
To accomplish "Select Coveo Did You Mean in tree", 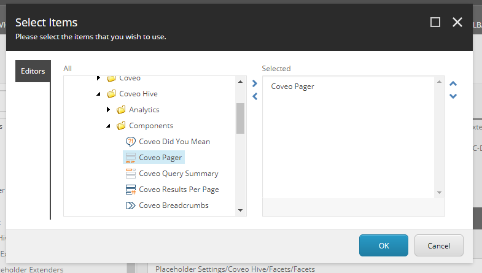I will [174, 142].
